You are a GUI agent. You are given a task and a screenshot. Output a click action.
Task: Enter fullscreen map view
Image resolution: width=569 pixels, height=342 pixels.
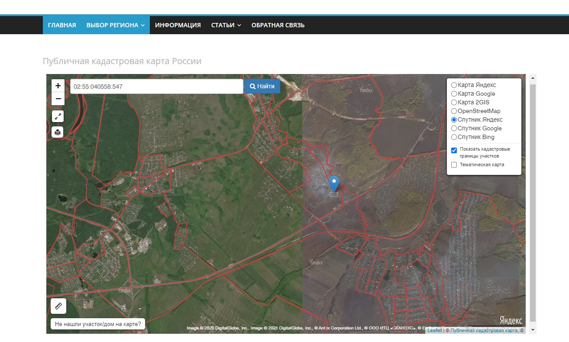(58, 116)
